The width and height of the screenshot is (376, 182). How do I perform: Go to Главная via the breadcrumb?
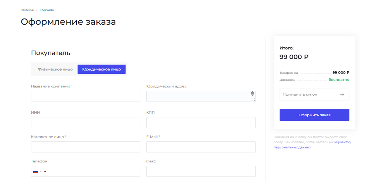pyautogui.click(x=27, y=10)
